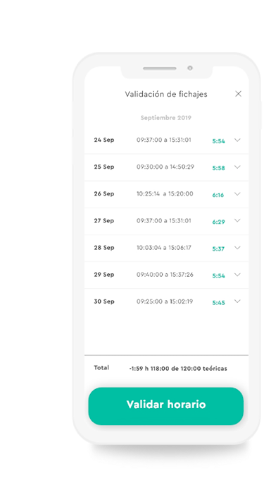Tap the Validar horario button
This screenshot has height=500, width=264.
click(x=166, y=406)
